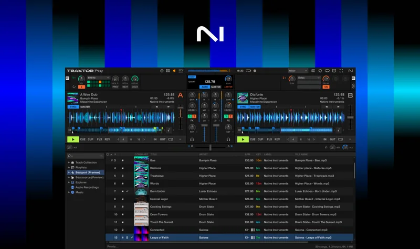
Task: Click the metronome note icon on Deck B
Action: 339,130
